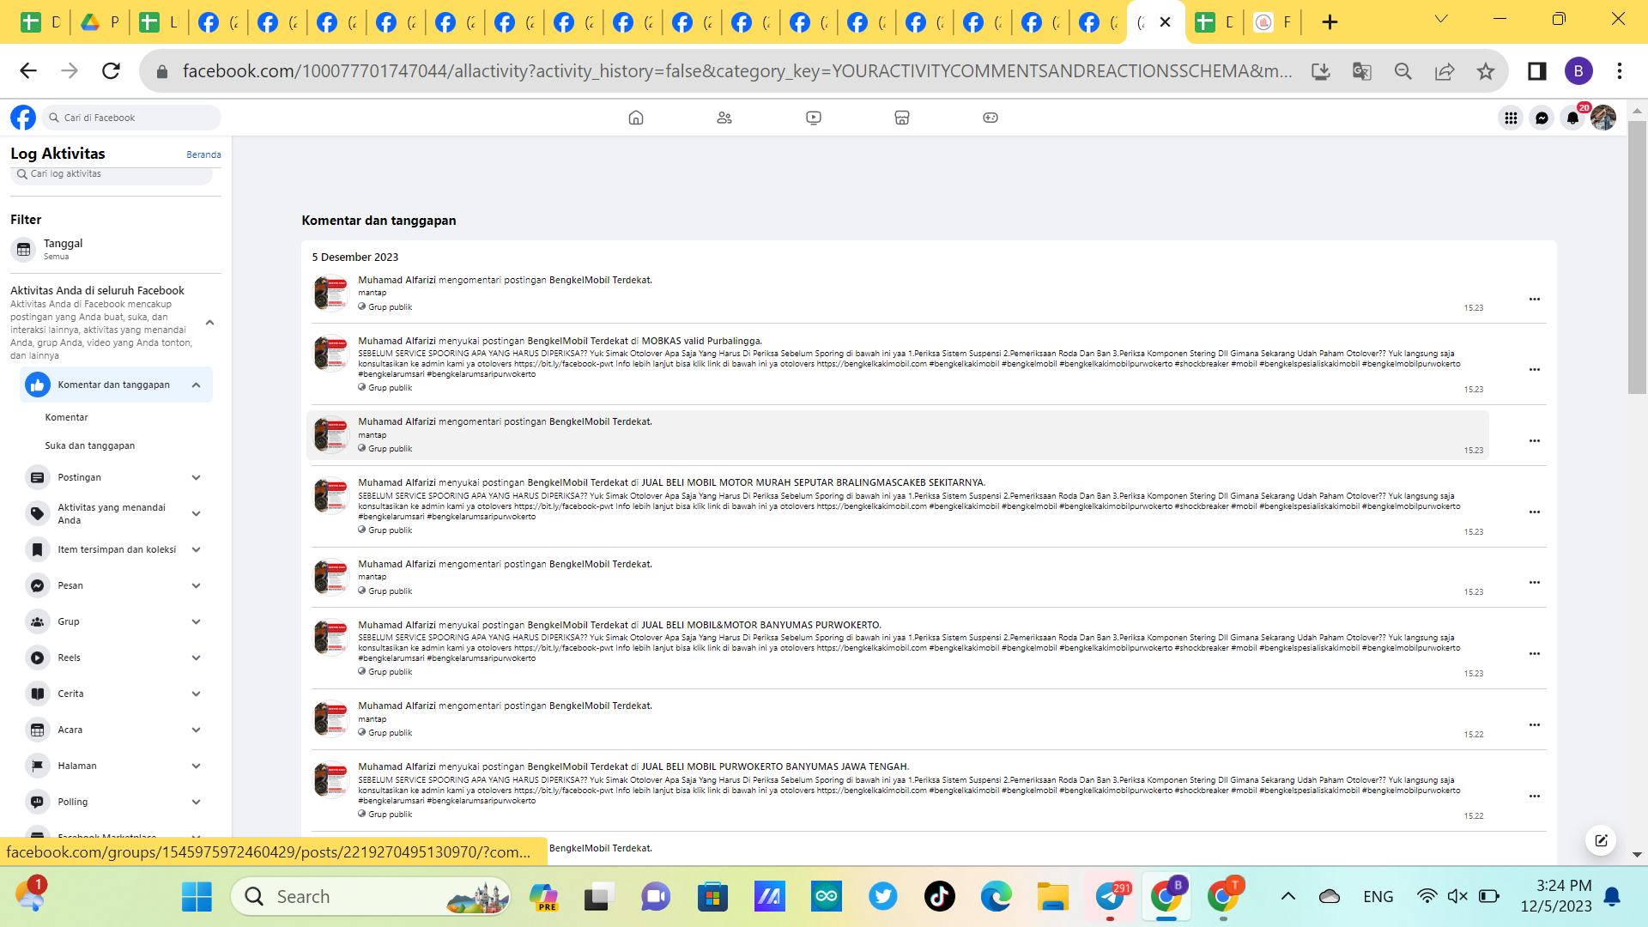Open the system tray hidden icons chevron
The height and width of the screenshot is (927, 1648).
click(x=1288, y=897)
